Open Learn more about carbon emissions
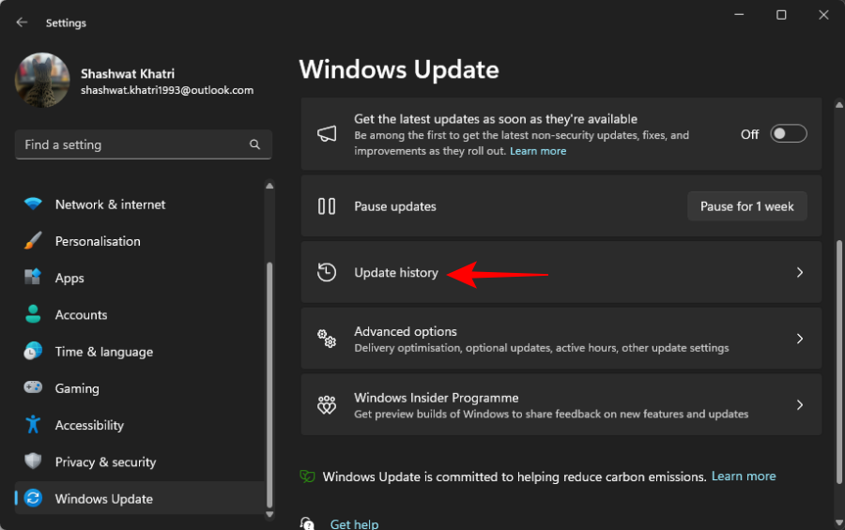Viewport: 845px width, 530px height. 744,477
